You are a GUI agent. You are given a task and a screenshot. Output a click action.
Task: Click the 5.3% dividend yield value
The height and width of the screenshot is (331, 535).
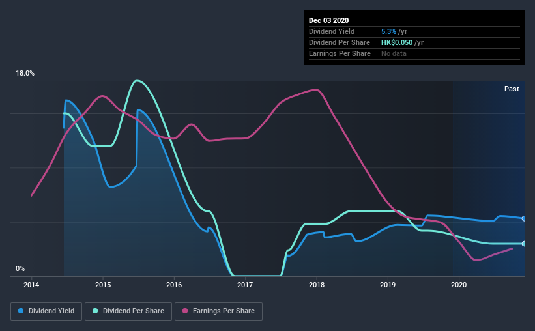point(388,32)
